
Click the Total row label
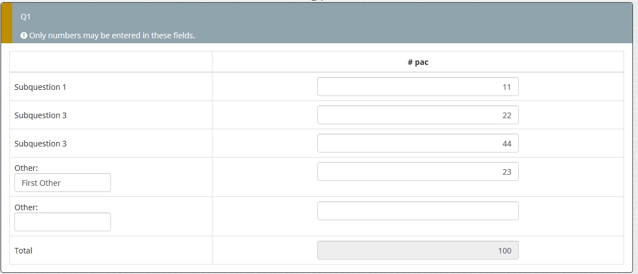tap(23, 251)
